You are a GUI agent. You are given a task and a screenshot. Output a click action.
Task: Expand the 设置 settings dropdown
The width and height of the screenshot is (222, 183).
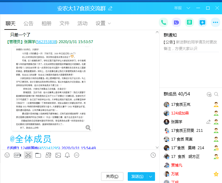[x=103, y=23]
